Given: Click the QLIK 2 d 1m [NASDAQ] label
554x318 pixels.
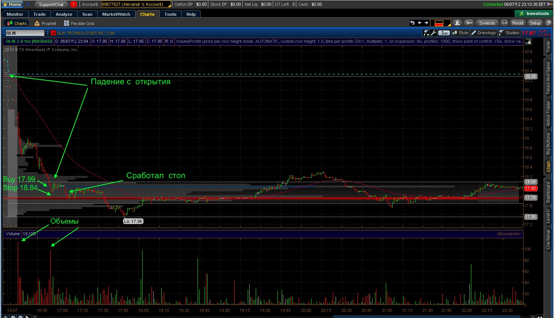Looking at the screenshot, I should pyautogui.click(x=29, y=41).
